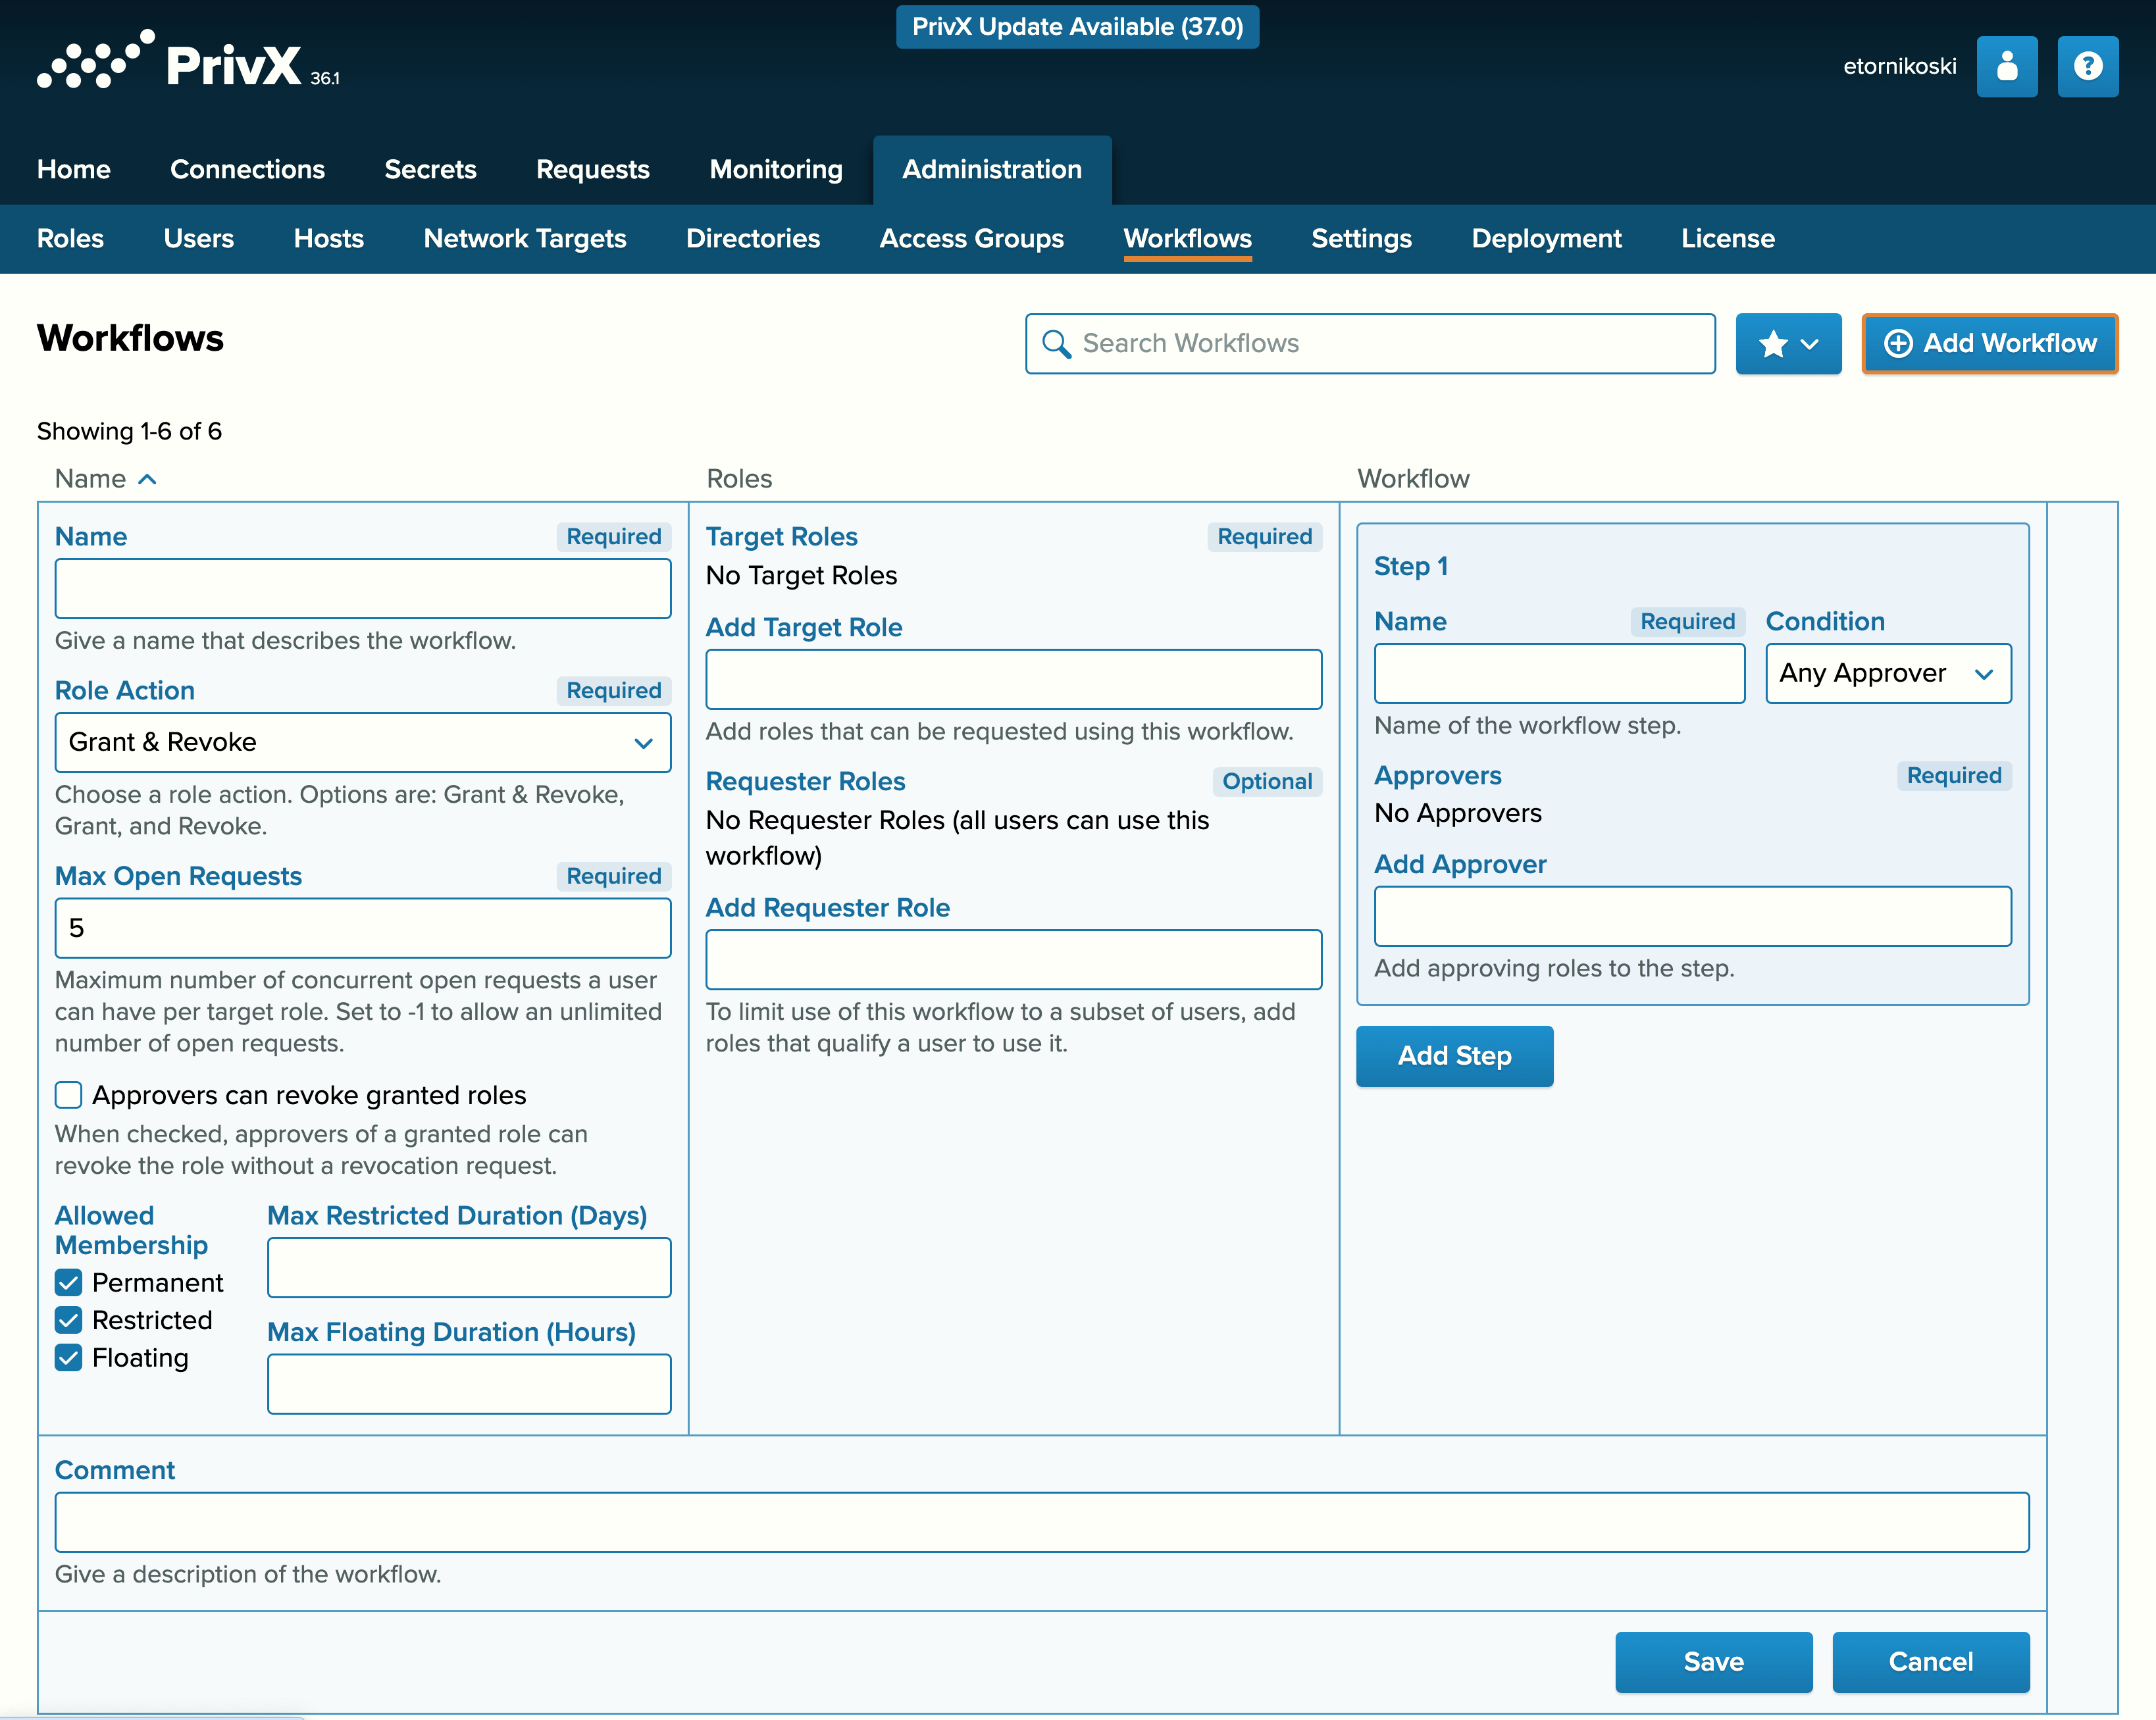The width and height of the screenshot is (2156, 1720).
Task: Click the PrivX Update Available banner
Action: (x=1077, y=27)
